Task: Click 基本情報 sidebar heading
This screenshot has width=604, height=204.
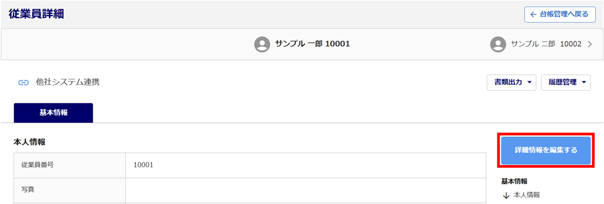Action: click(514, 181)
